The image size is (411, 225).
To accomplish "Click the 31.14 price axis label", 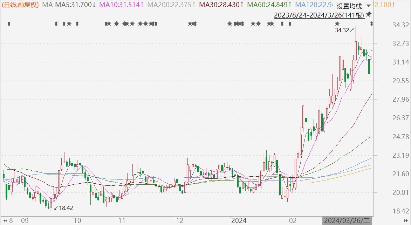I will [400, 62].
